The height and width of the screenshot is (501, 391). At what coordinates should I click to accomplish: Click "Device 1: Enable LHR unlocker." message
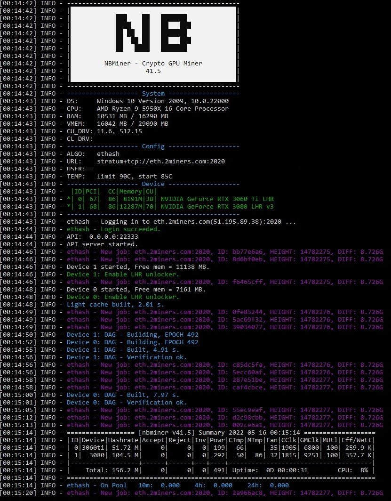[x=123, y=275]
